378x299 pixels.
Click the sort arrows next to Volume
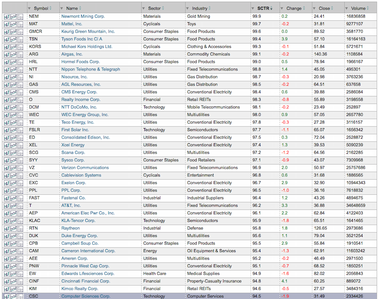tap(367, 8)
